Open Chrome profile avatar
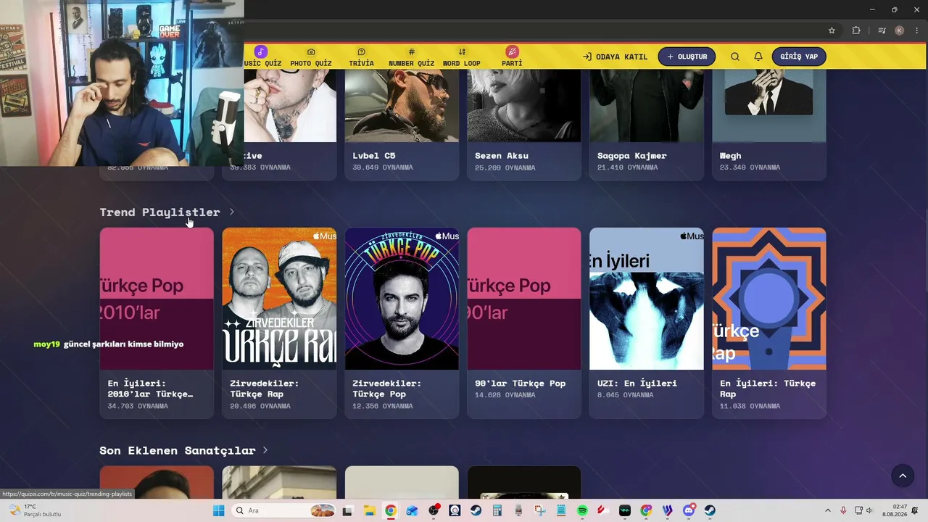 [900, 30]
